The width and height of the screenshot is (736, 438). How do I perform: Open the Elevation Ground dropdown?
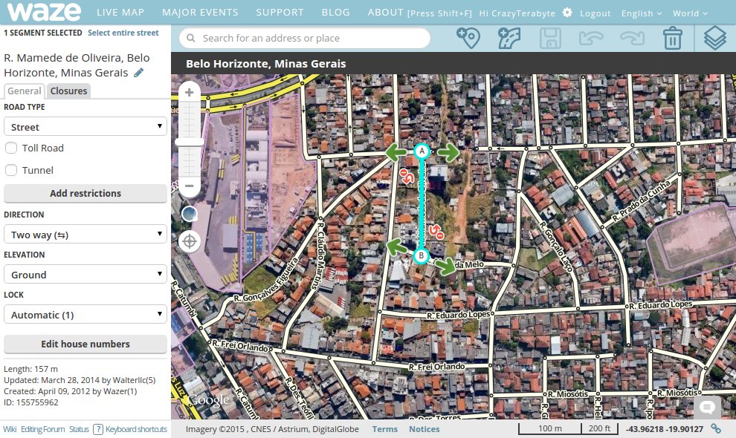click(85, 274)
